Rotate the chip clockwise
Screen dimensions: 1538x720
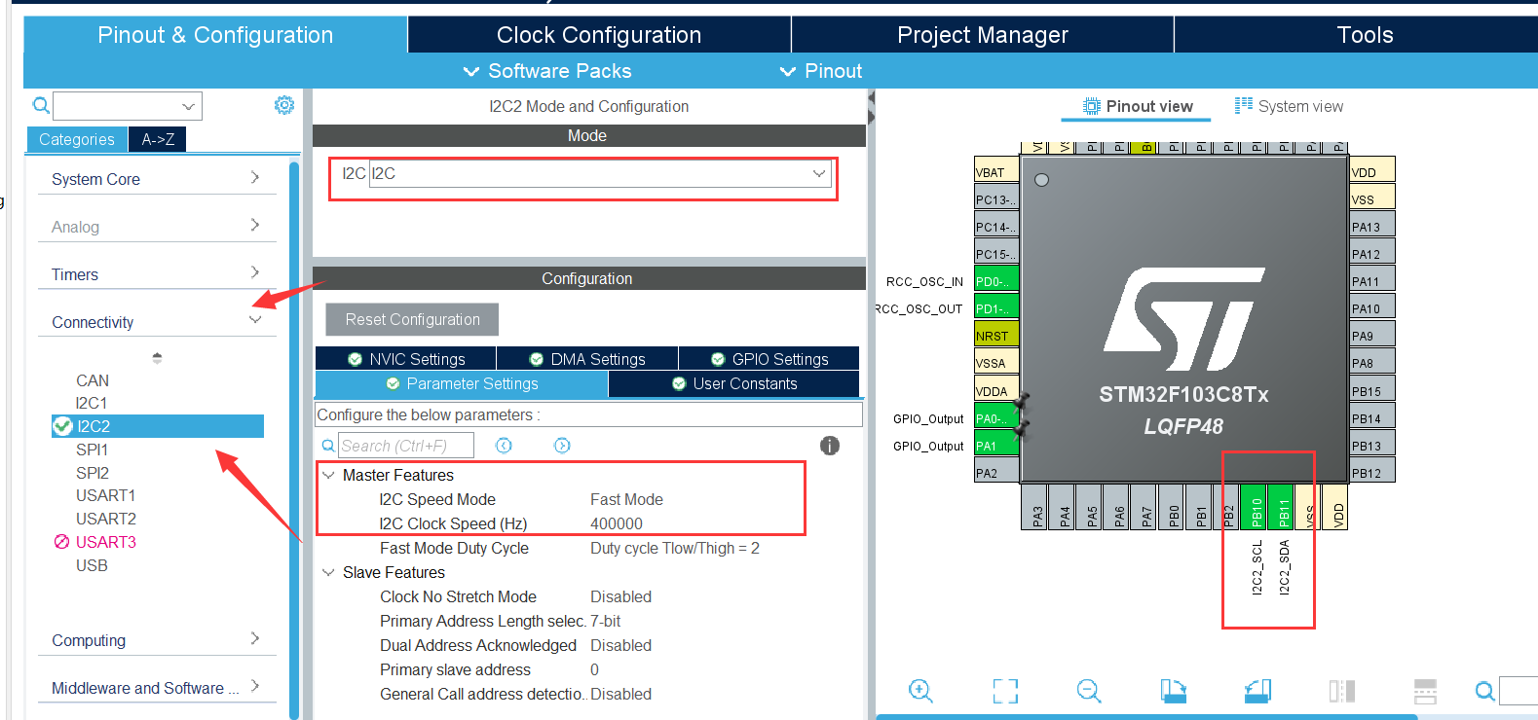[1174, 691]
